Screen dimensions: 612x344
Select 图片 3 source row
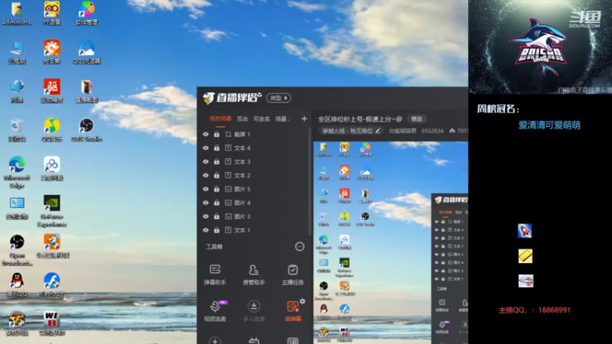pyautogui.click(x=255, y=216)
